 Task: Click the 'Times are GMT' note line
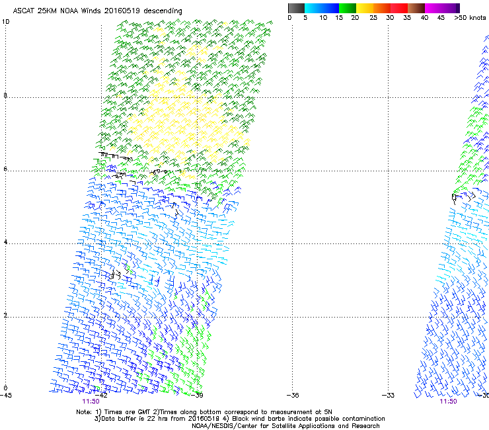(x=204, y=412)
